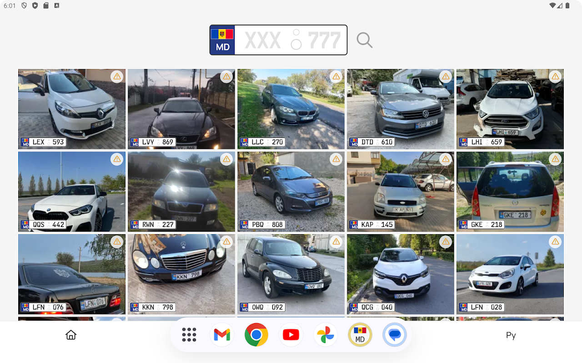Click the KKN 798 plate label
582x363 pixels.
pos(153,307)
